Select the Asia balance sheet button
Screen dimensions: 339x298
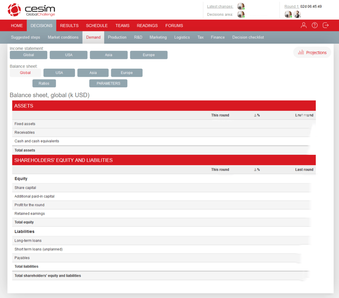93,73
